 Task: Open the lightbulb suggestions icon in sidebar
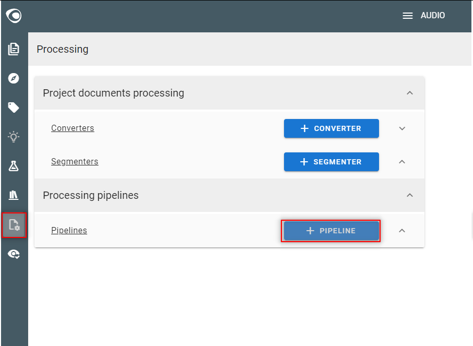click(14, 137)
